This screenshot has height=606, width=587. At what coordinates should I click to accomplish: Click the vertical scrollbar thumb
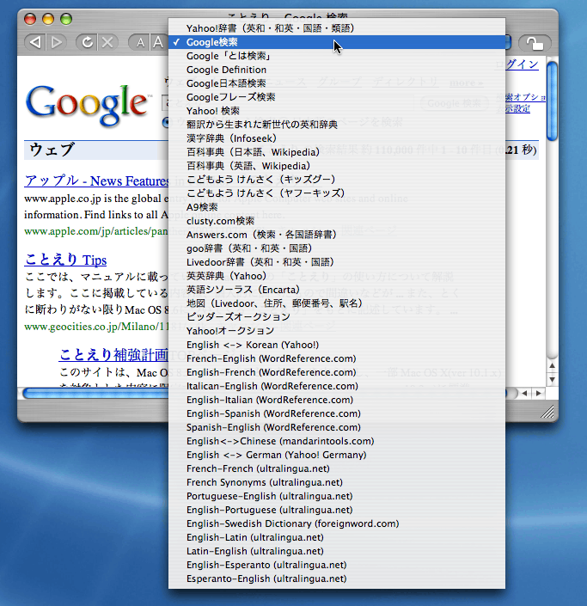click(x=553, y=101)
